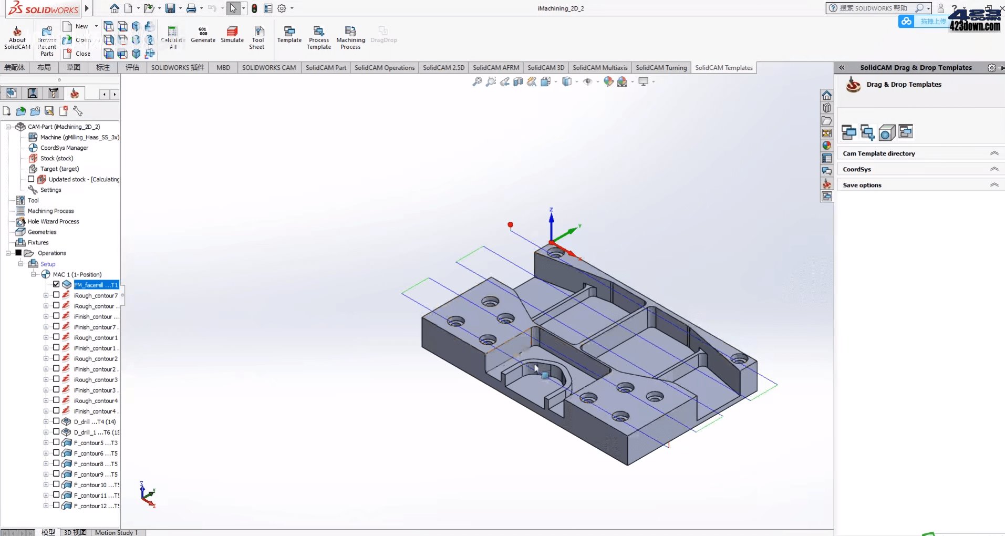Switch to the SolidCAM Operations tab
The height and width of the screenshot is (536, 1005).
tap(384, 67)
